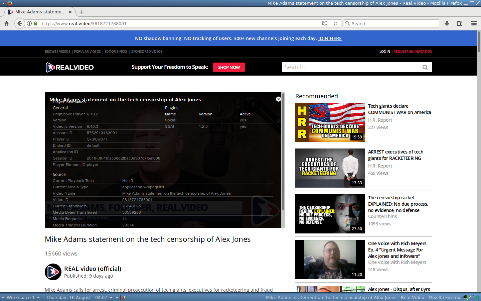Click 'Alex Jones - Disqus, after 6yrs' title
Viewport: 481px width, 301px height.
399,289
